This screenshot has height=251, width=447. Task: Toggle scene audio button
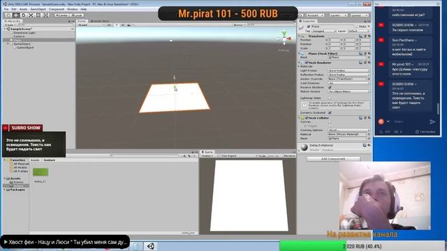click(x=123, y=25)
